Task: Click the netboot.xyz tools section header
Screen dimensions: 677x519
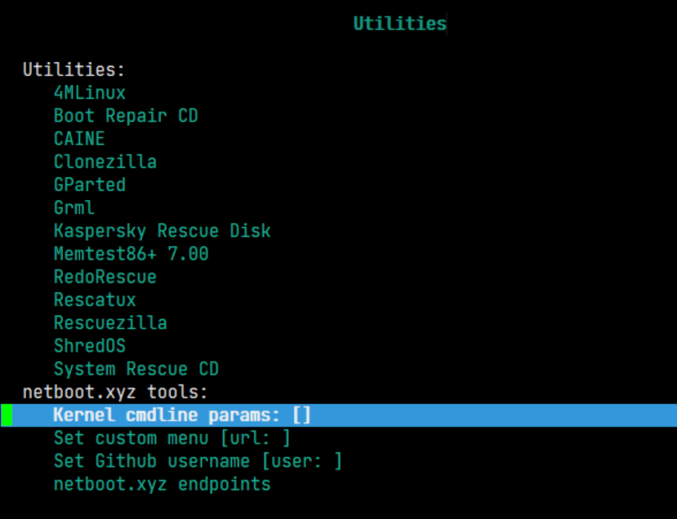Action: click(x=115, y=392)
